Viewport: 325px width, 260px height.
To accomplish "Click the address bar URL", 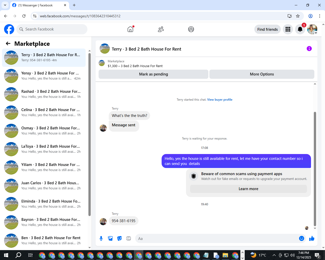I will pyautogui.click(x=80, y=16).
